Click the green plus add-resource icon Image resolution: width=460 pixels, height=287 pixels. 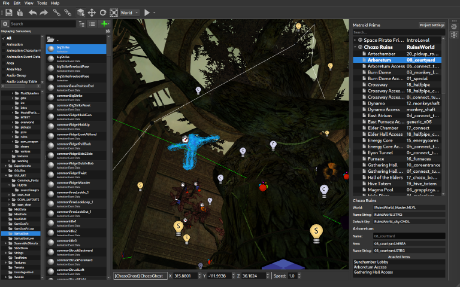[105, 24]
